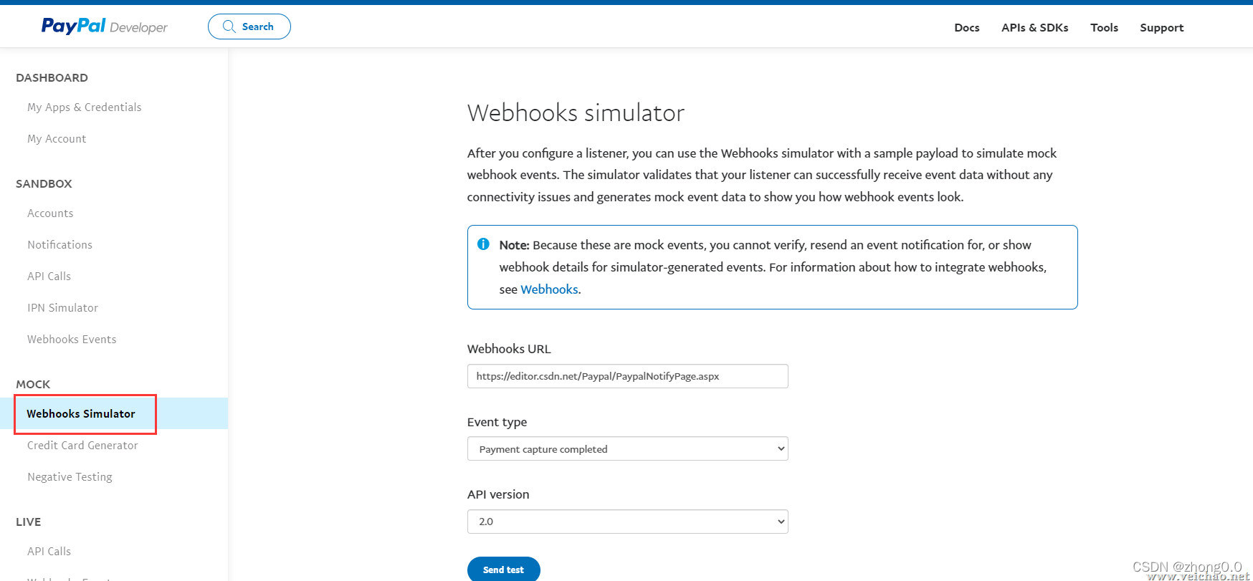Viewport: 1253px width, 581px height.
Task: Click the Send test button
Action: 503,570
